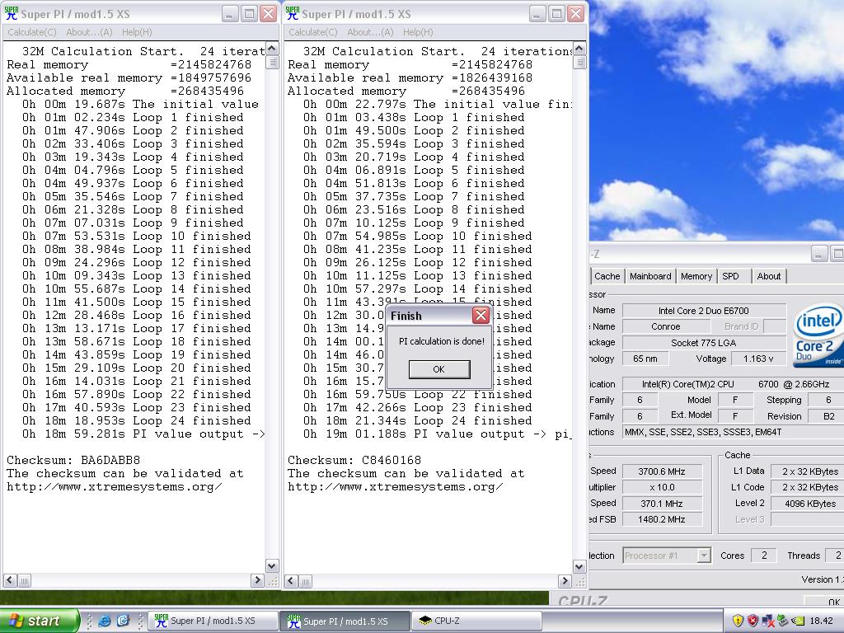
Task: Click the 'Intel Core 2 Duo E6700' name field
Action: pos(704,311)
